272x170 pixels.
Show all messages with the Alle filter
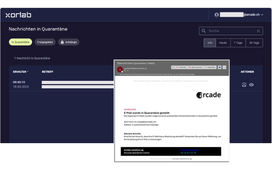click(x=210, y=43)
